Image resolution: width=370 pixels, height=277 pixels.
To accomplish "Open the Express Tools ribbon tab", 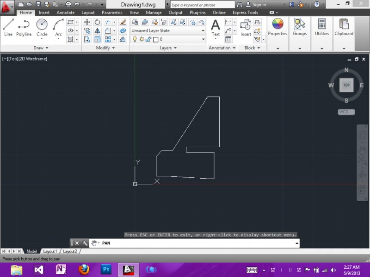I will [245, 12].
